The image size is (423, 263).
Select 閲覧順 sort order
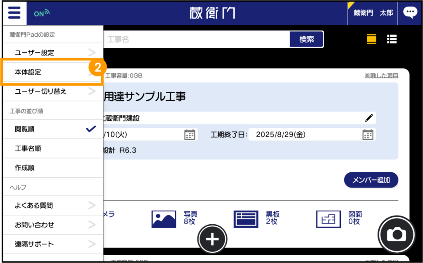click(x=52, y=129)
